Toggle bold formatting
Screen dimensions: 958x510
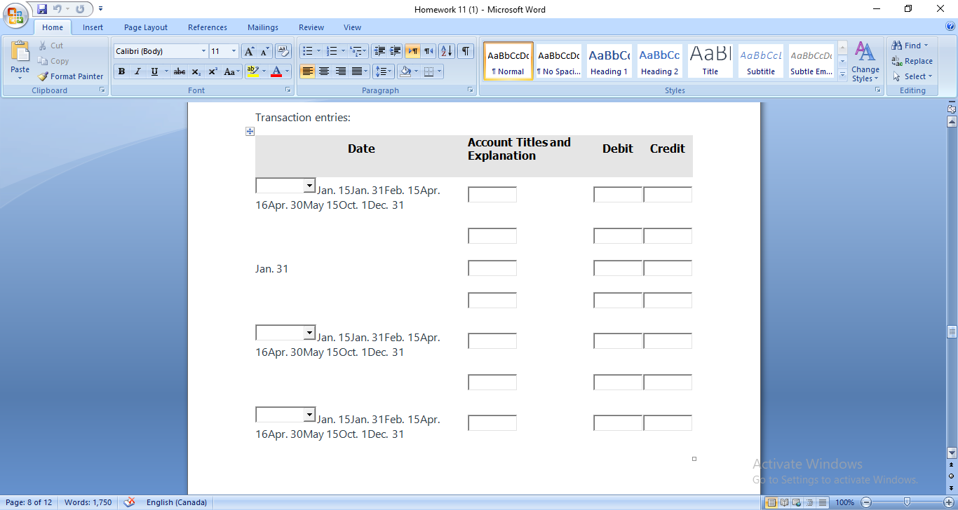click(x=121, y=71)
